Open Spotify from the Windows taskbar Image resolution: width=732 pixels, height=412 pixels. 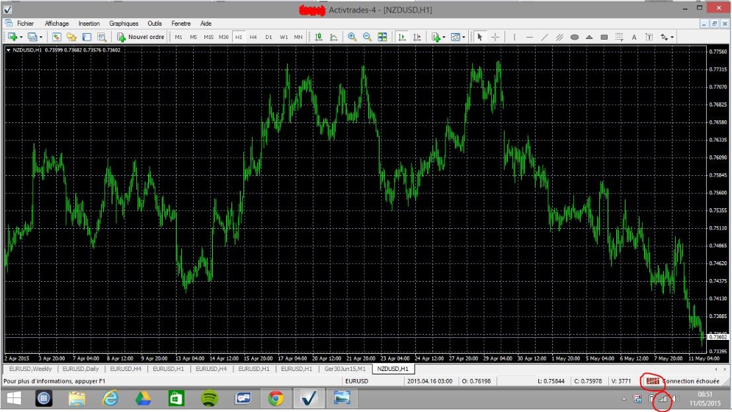(210, 399)
